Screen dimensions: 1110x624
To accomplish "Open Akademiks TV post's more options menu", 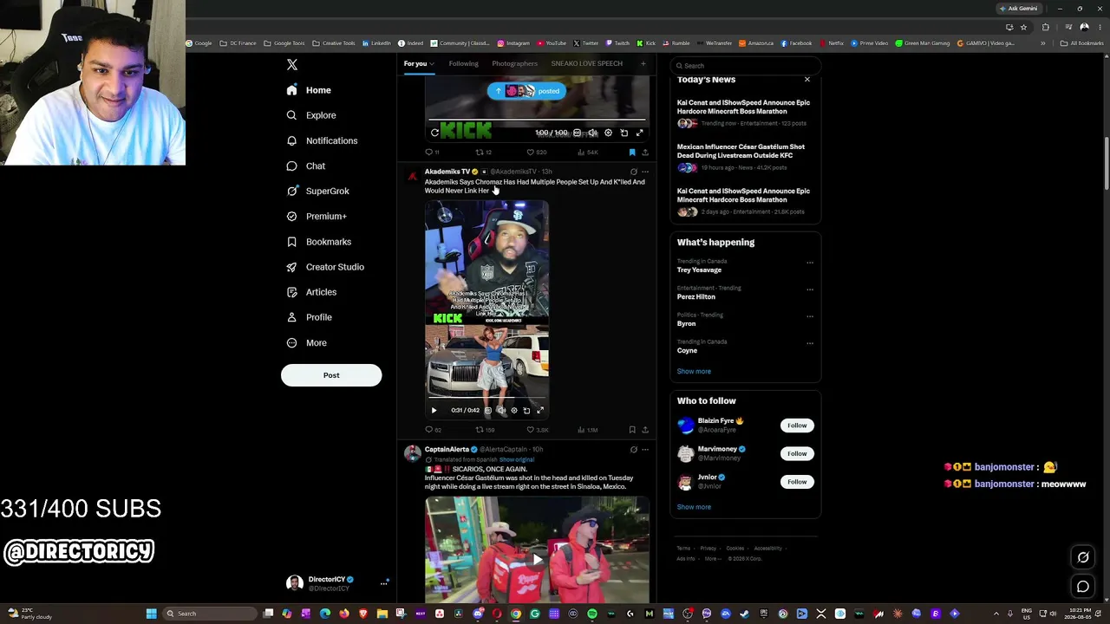I will (x=644, y=172).
